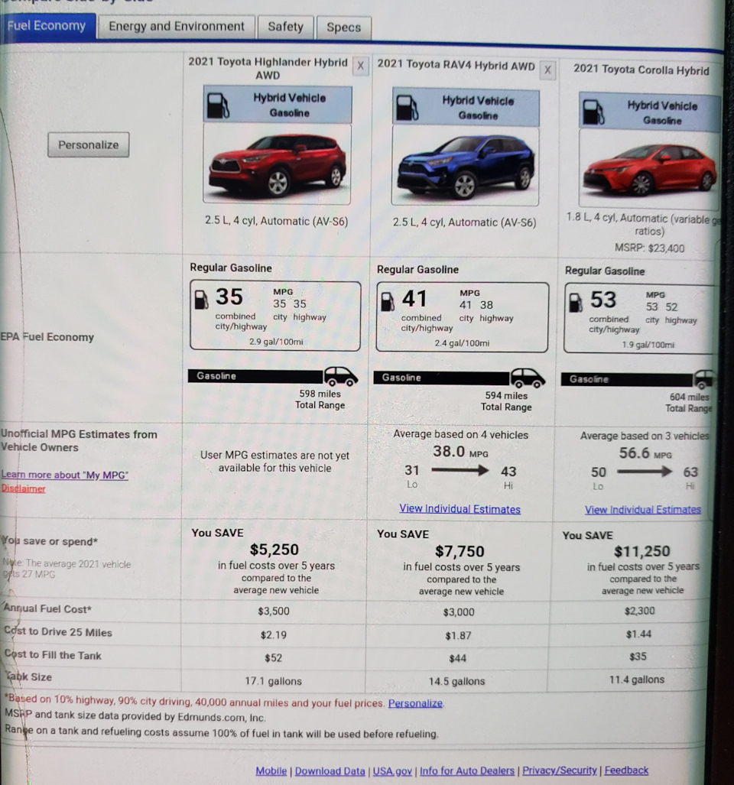This screenshot has width=734, height=785.
Task: Click the Corolla Hybrid Vehicle fuel pump icon
Action: (x=593, y=112)
